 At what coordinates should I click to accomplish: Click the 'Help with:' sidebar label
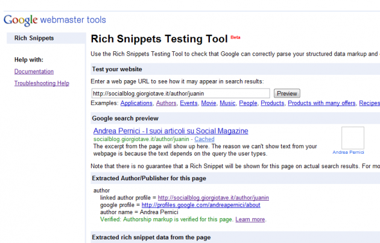29,60
